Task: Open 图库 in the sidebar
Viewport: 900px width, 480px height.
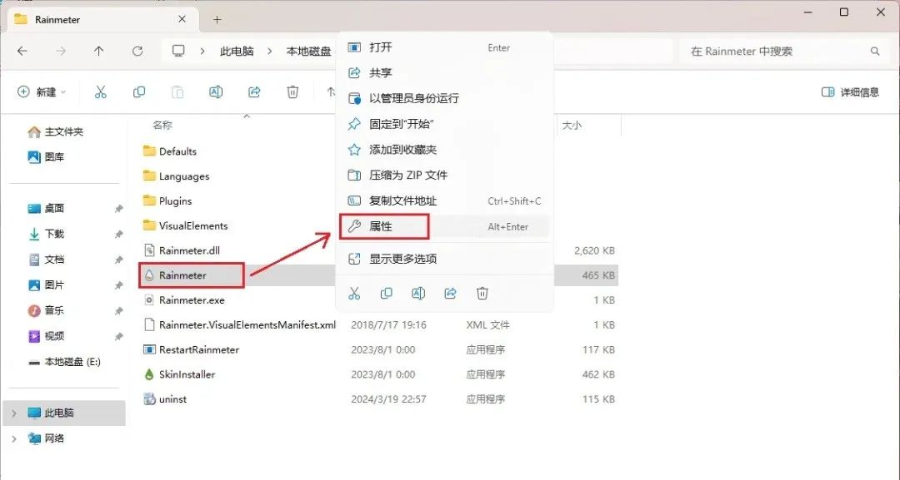Action: coord(47,157)
